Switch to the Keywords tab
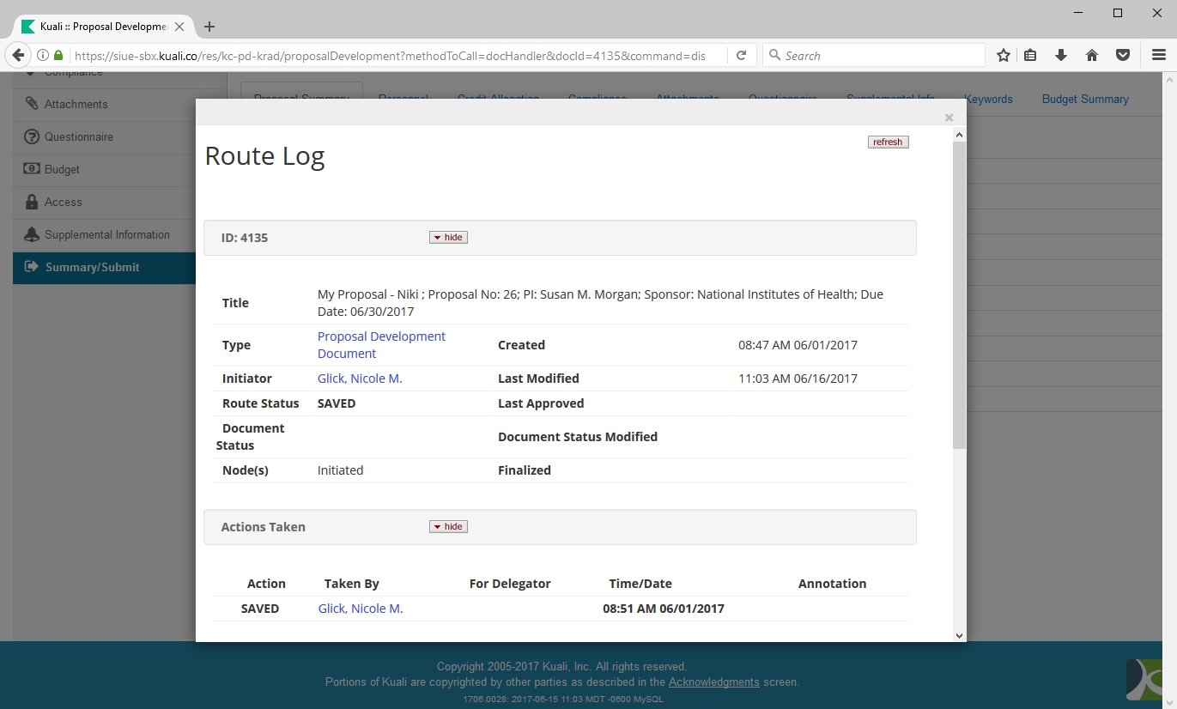Viewport: 1177px width, 709px height. point(988,100)
